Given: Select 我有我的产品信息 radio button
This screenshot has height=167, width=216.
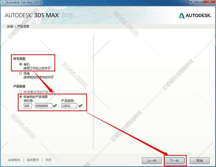Looking at the screenshot, I should 21,96.
